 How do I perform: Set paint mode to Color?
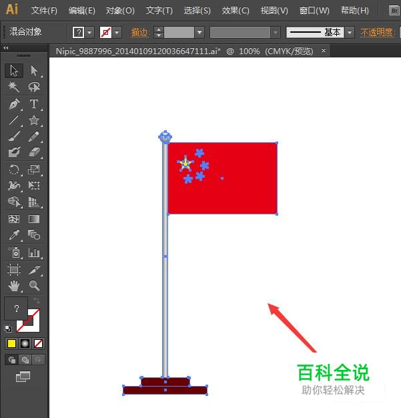[x=11, y=344]
